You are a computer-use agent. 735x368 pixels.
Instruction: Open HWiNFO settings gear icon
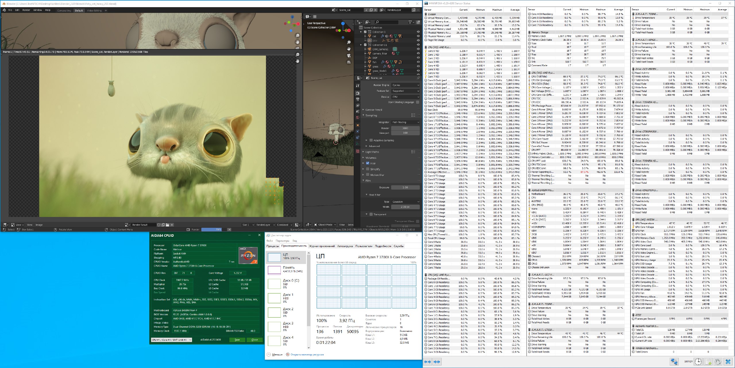(x=717, y=362)
